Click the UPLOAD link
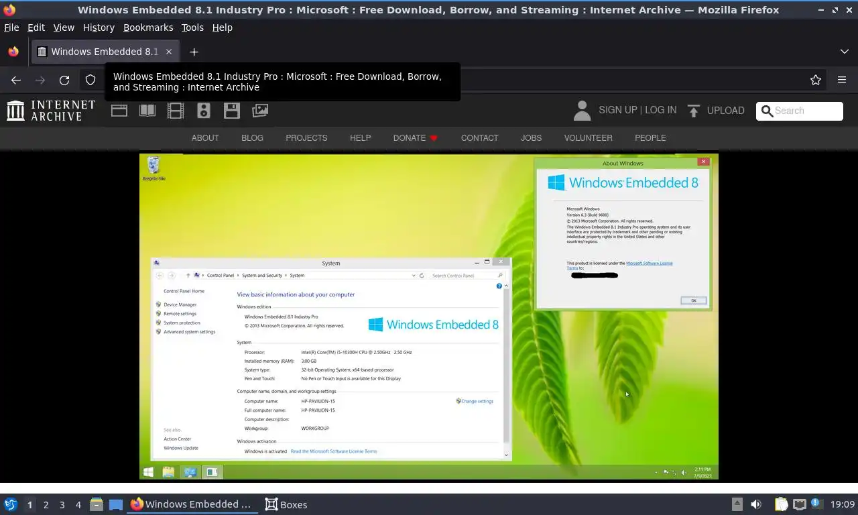 (725, 111)
